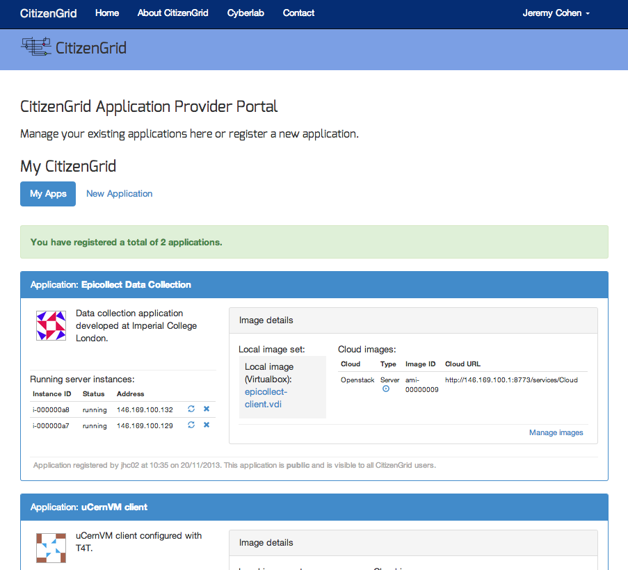Click the 'My CitizenGrid' heading
Screen dimensions: 628x570
[x=68, y=166]
